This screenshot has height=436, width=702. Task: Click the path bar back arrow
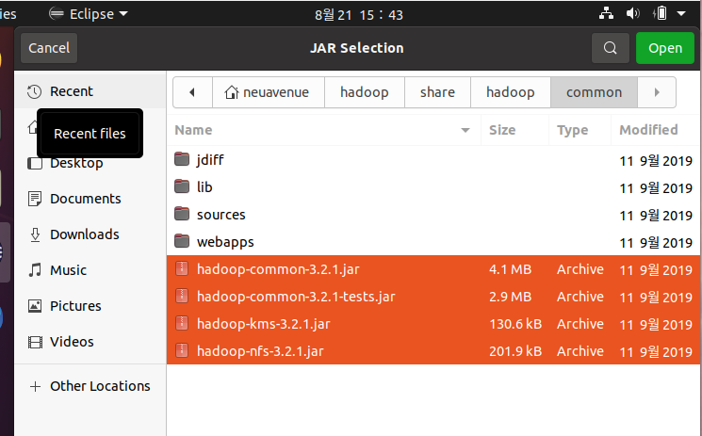[192, 92]
